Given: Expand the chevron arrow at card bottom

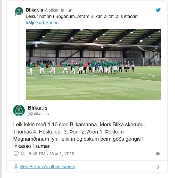Looking at the screenshot, I should coord(158,167).
